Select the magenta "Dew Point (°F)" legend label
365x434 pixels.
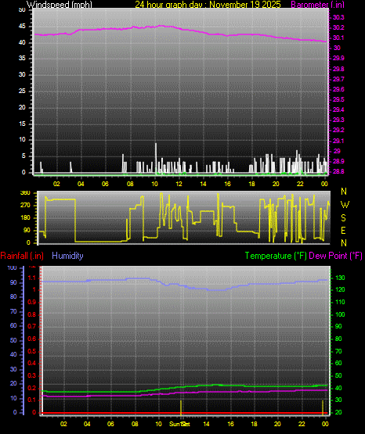click(x=335, y=256)
